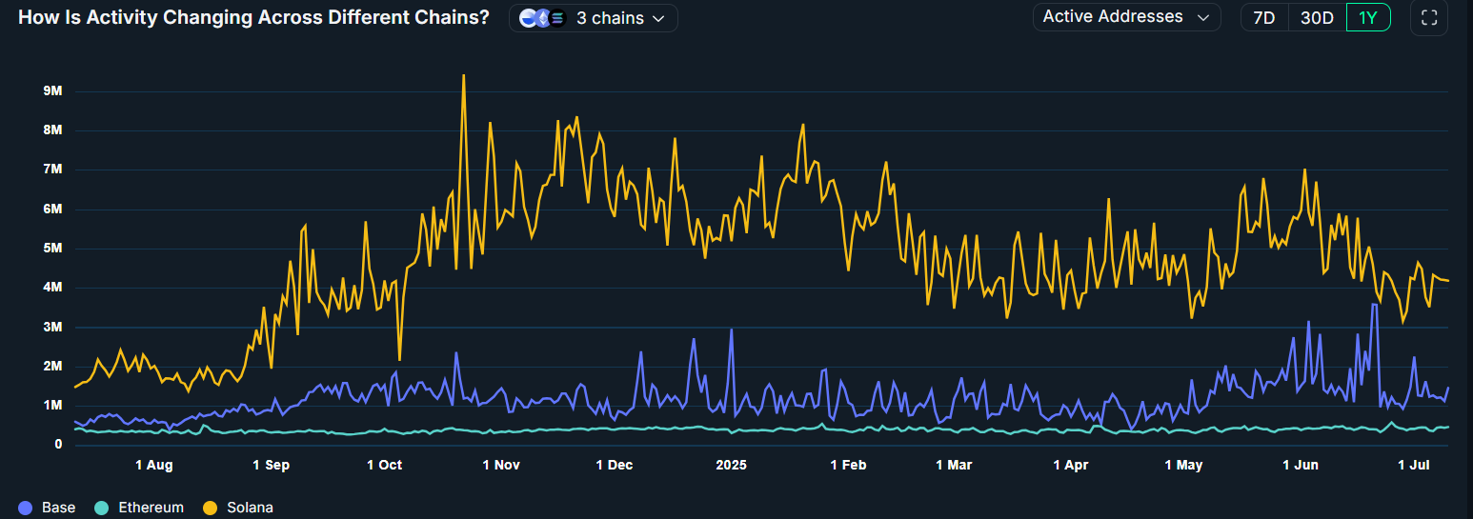Click the 5M y-axis label
Image resolution: width=1473 pixels, height=519 pixels.
[x=52, y=249]
